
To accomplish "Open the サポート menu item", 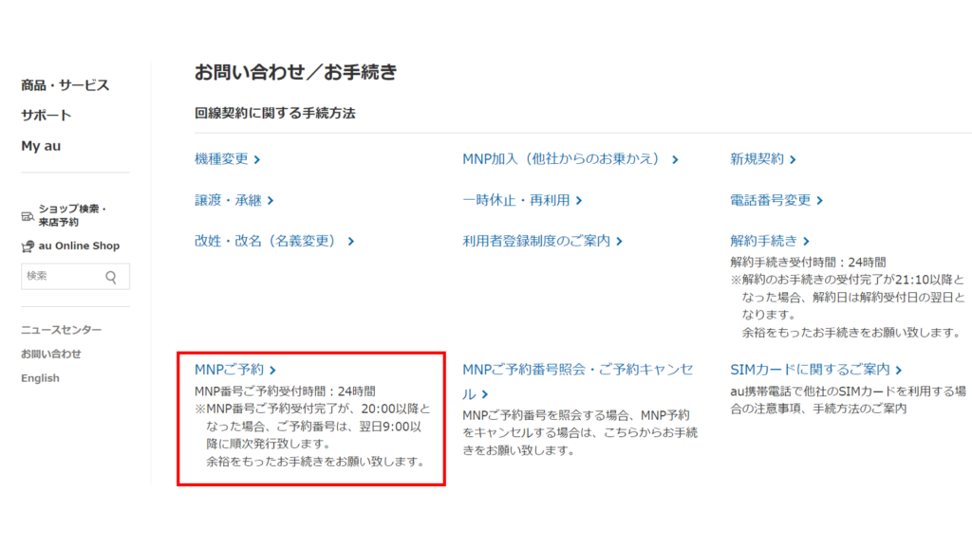I will (x=46, y=116).
